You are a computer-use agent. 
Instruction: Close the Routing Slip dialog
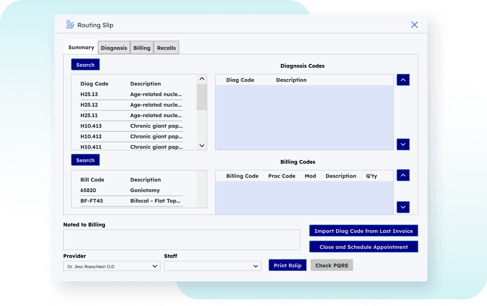click(414, 25)
